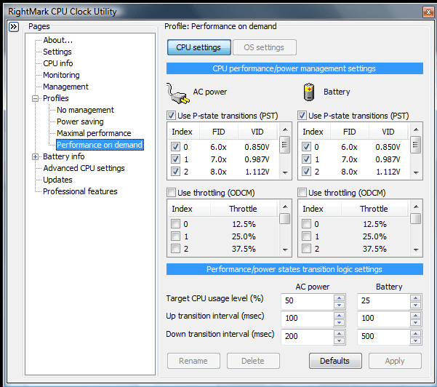The width and height of the screenshot is (437, 387).
Task: Open the Settings page
Action: tap(57, 52)
